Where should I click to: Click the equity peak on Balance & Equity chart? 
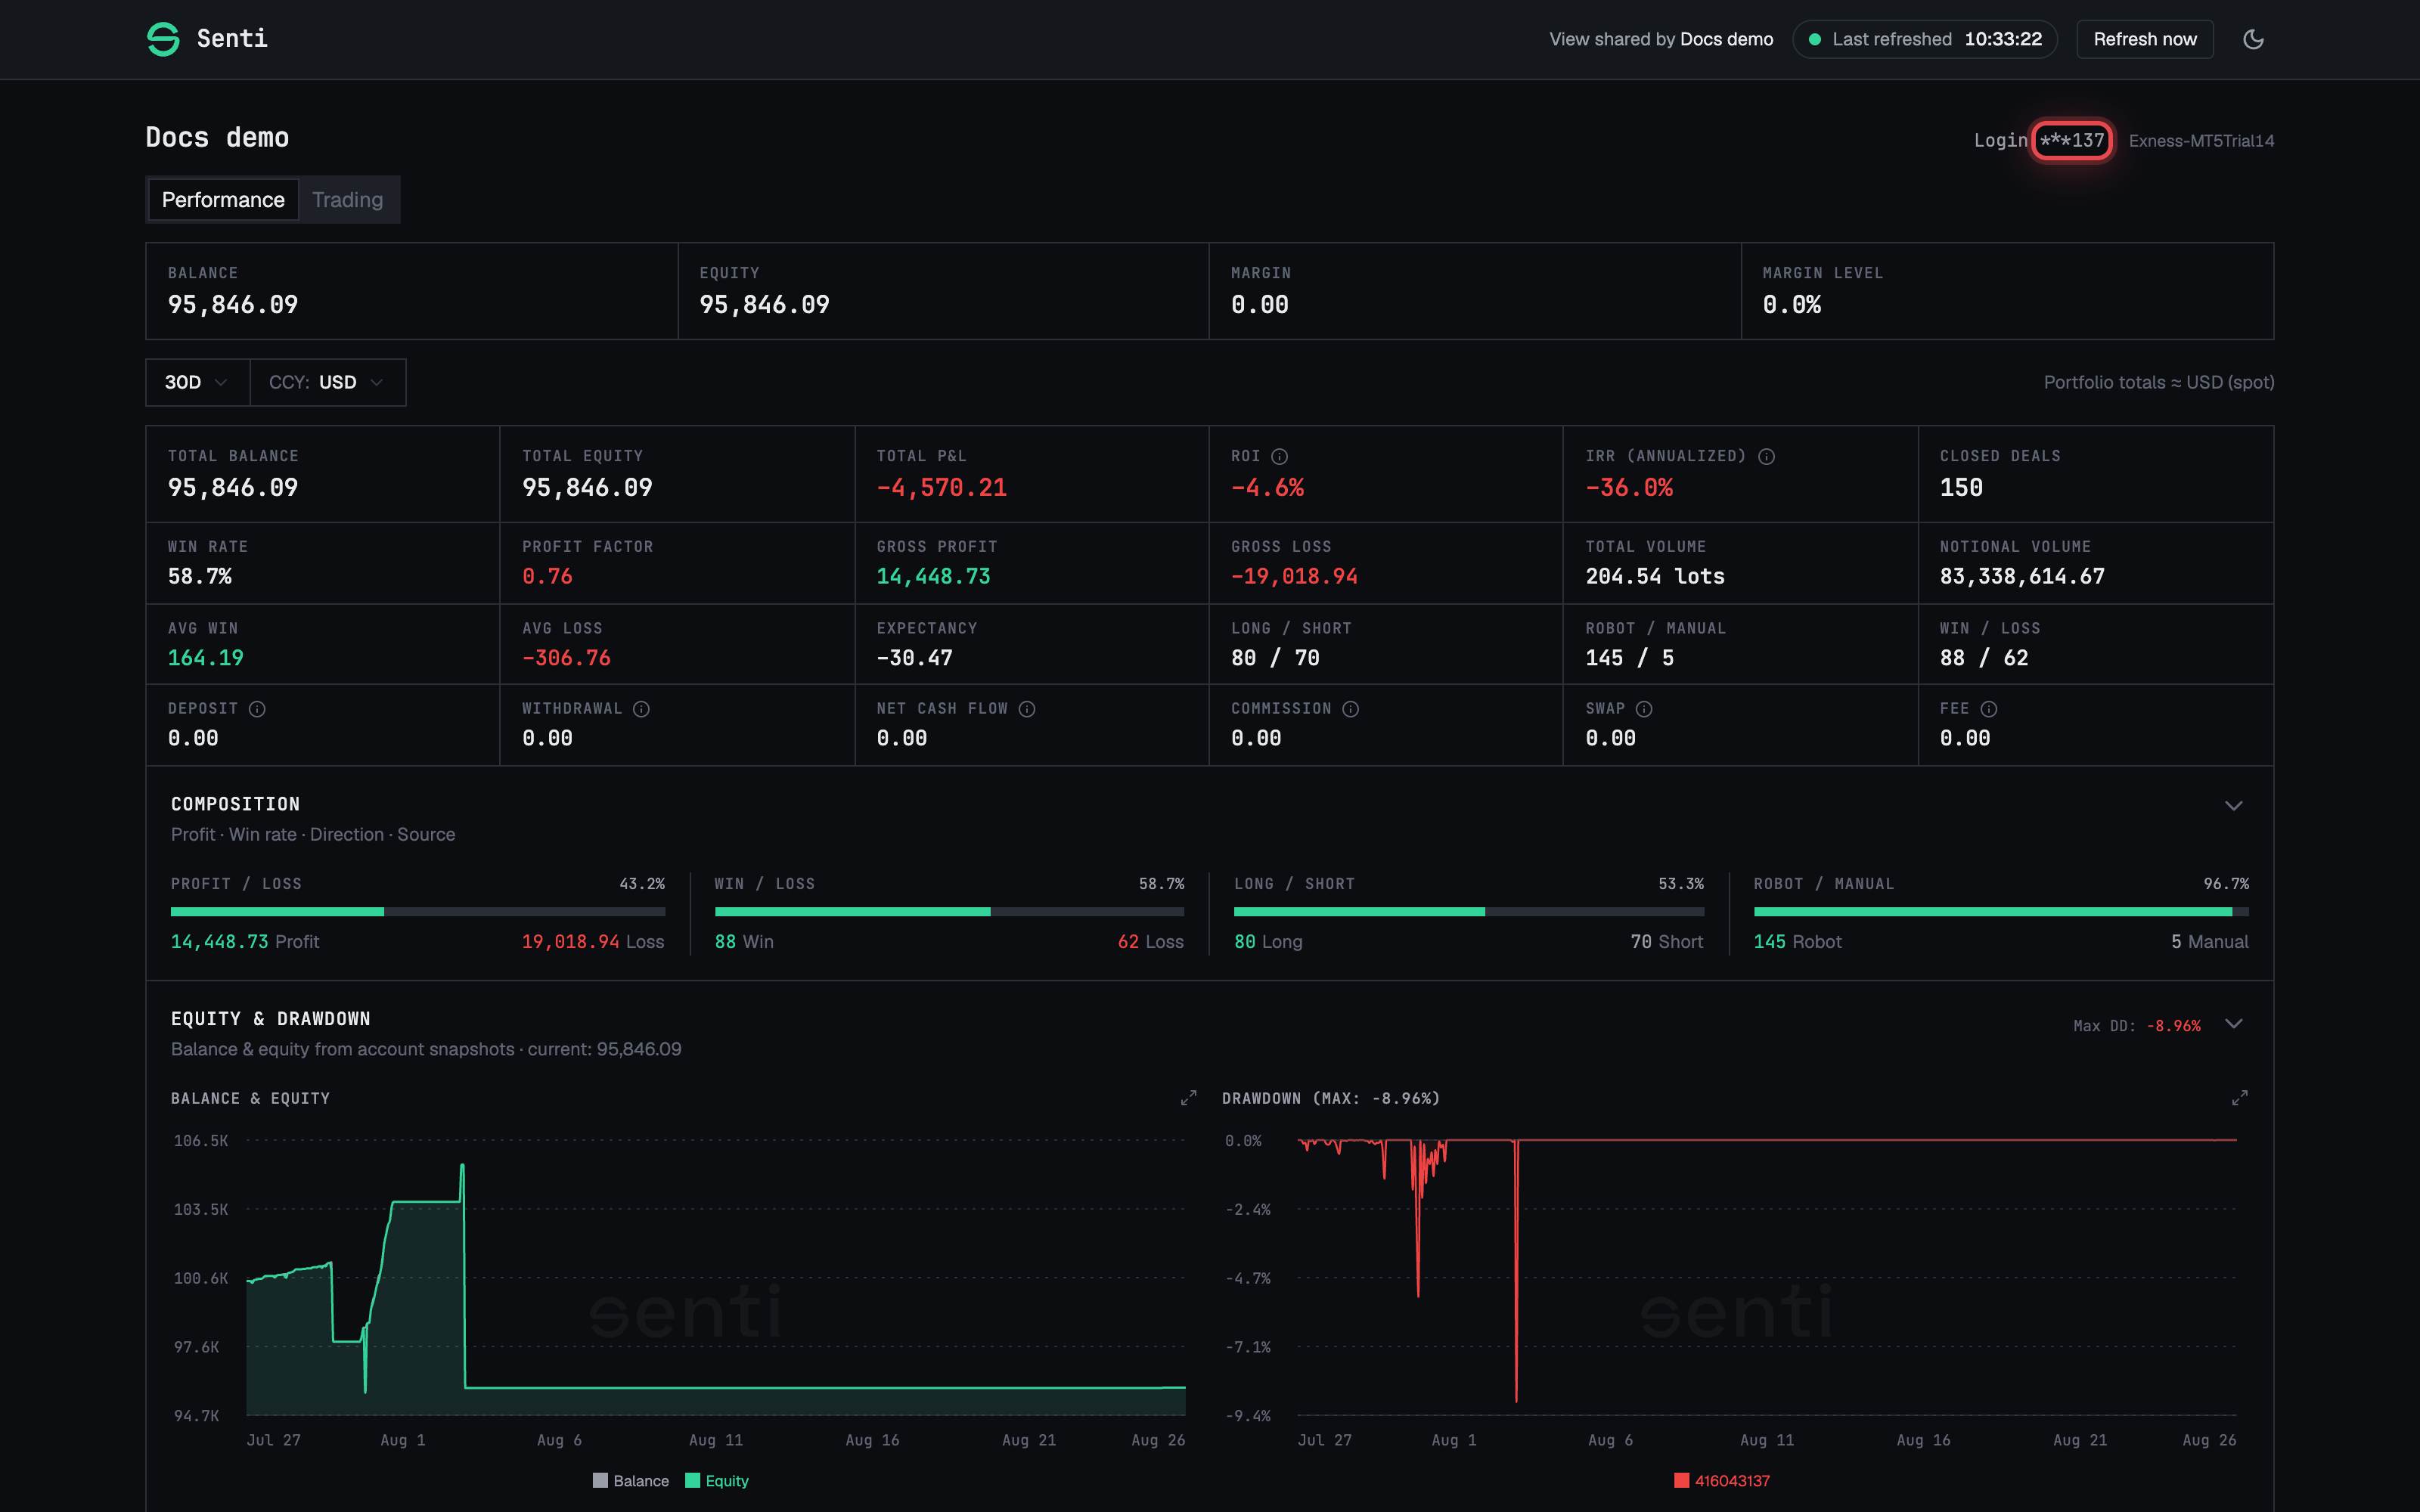tap(462, 1165)
